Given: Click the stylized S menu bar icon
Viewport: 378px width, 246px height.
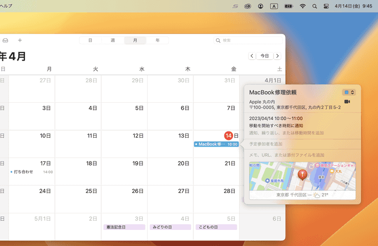Looking at the screenshot, I should (235, 6).
